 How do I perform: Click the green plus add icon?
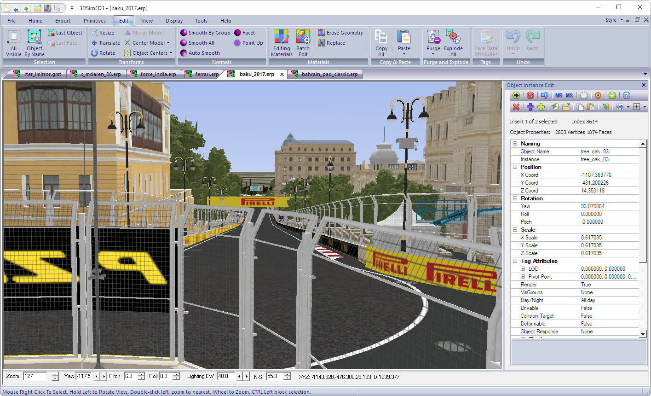coord(541,107)
